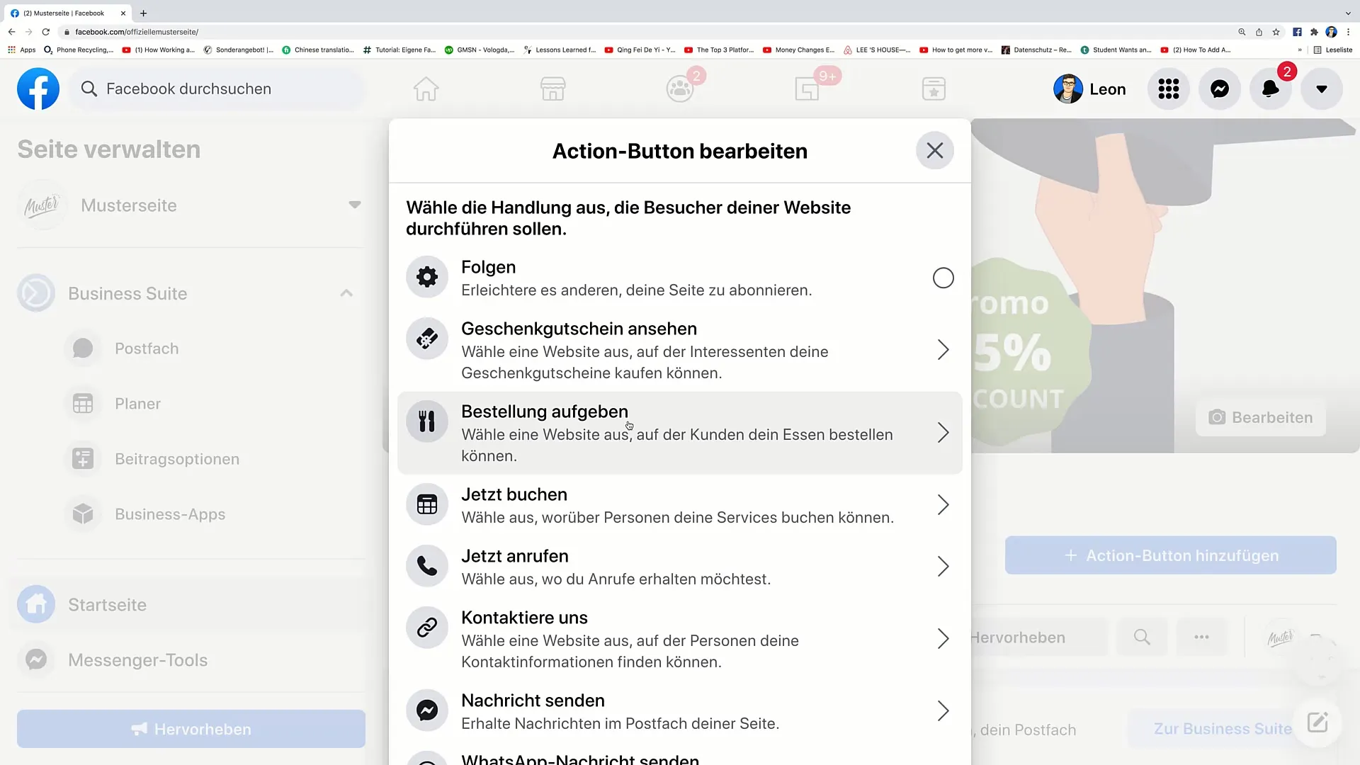
Task: Expand Nachricht senden chevron
Action: [x=943, y=710]
